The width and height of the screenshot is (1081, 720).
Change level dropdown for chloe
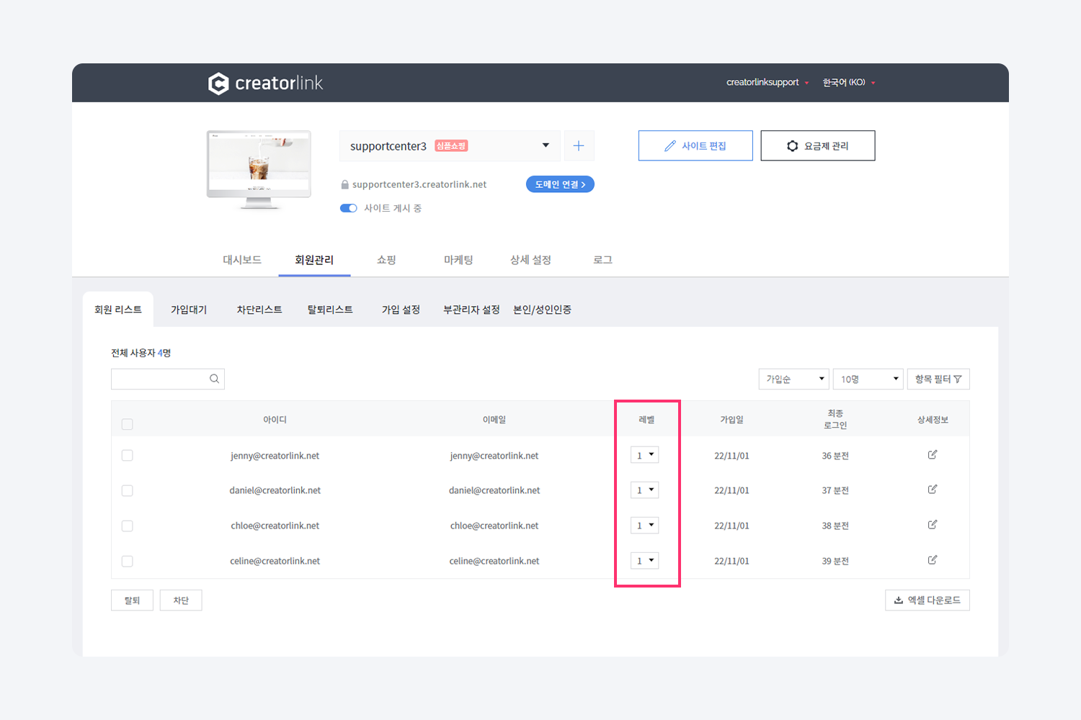click(x=645, y=526)
